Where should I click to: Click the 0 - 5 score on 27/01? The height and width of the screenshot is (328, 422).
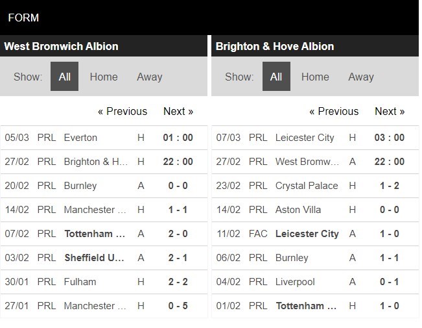[x=178, y=306]
